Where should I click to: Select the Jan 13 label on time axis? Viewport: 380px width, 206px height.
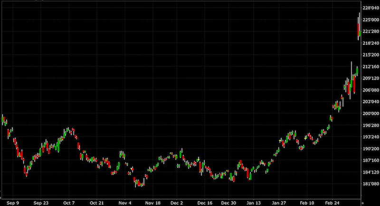click(253, 202)
